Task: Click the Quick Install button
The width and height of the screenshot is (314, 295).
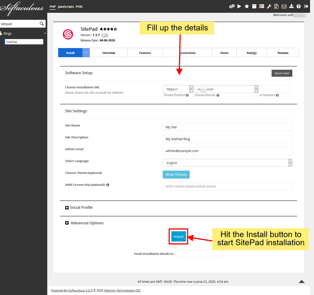Action: [282, 73]
